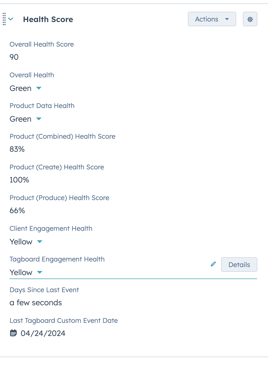
Task: Expand the Tagboard Engagement Health dropdown
Action: point(40,272)
